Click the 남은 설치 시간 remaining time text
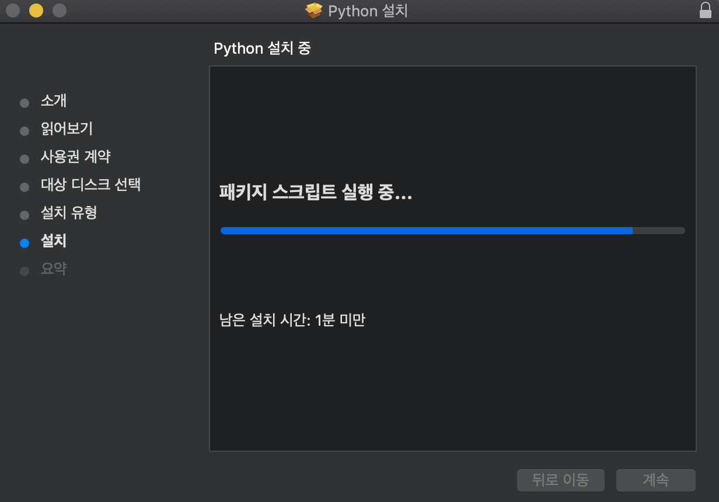719x502 pixels. [292, 320]
